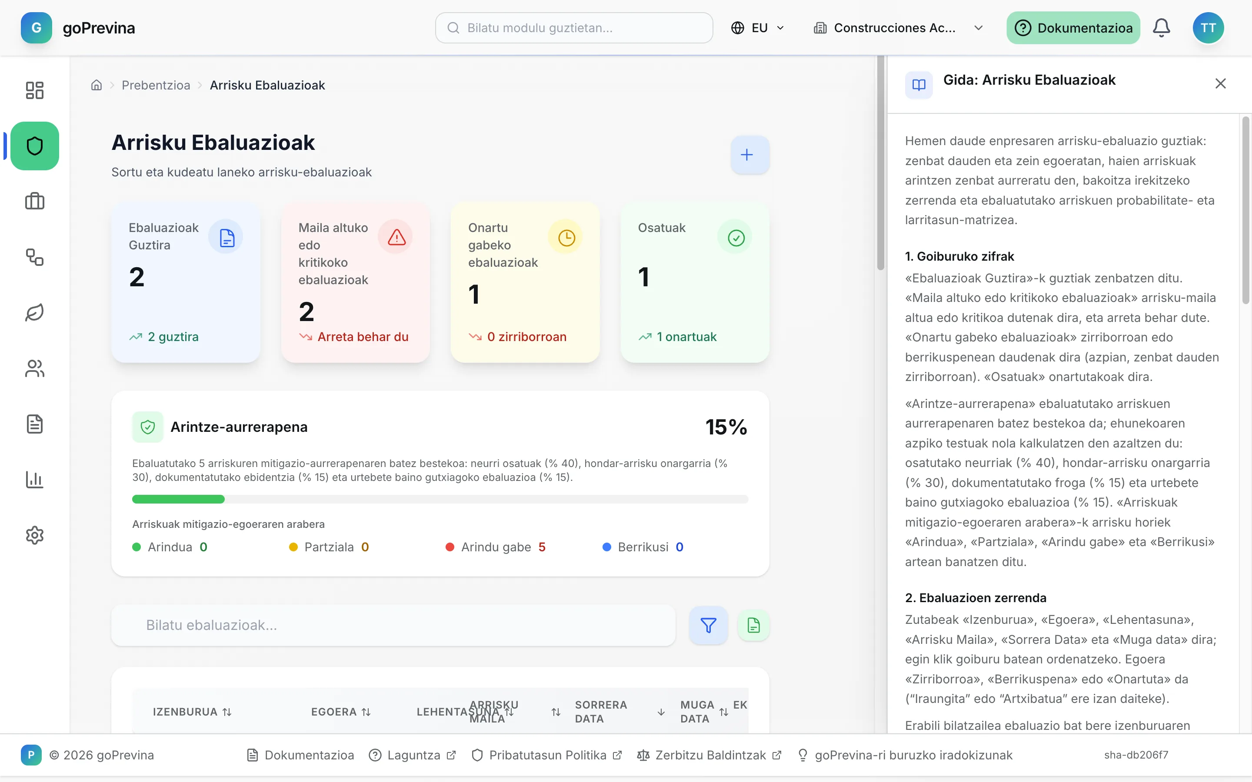
Task: Go to Prebentzioa breadcrumb
Action: (156, 85)
